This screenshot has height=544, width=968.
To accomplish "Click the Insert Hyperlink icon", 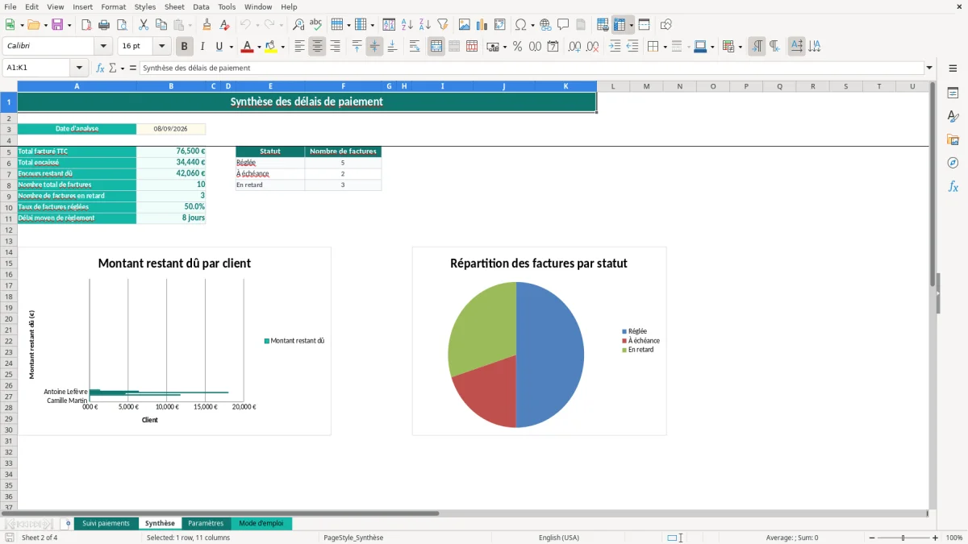I will [x=546, y=25].
